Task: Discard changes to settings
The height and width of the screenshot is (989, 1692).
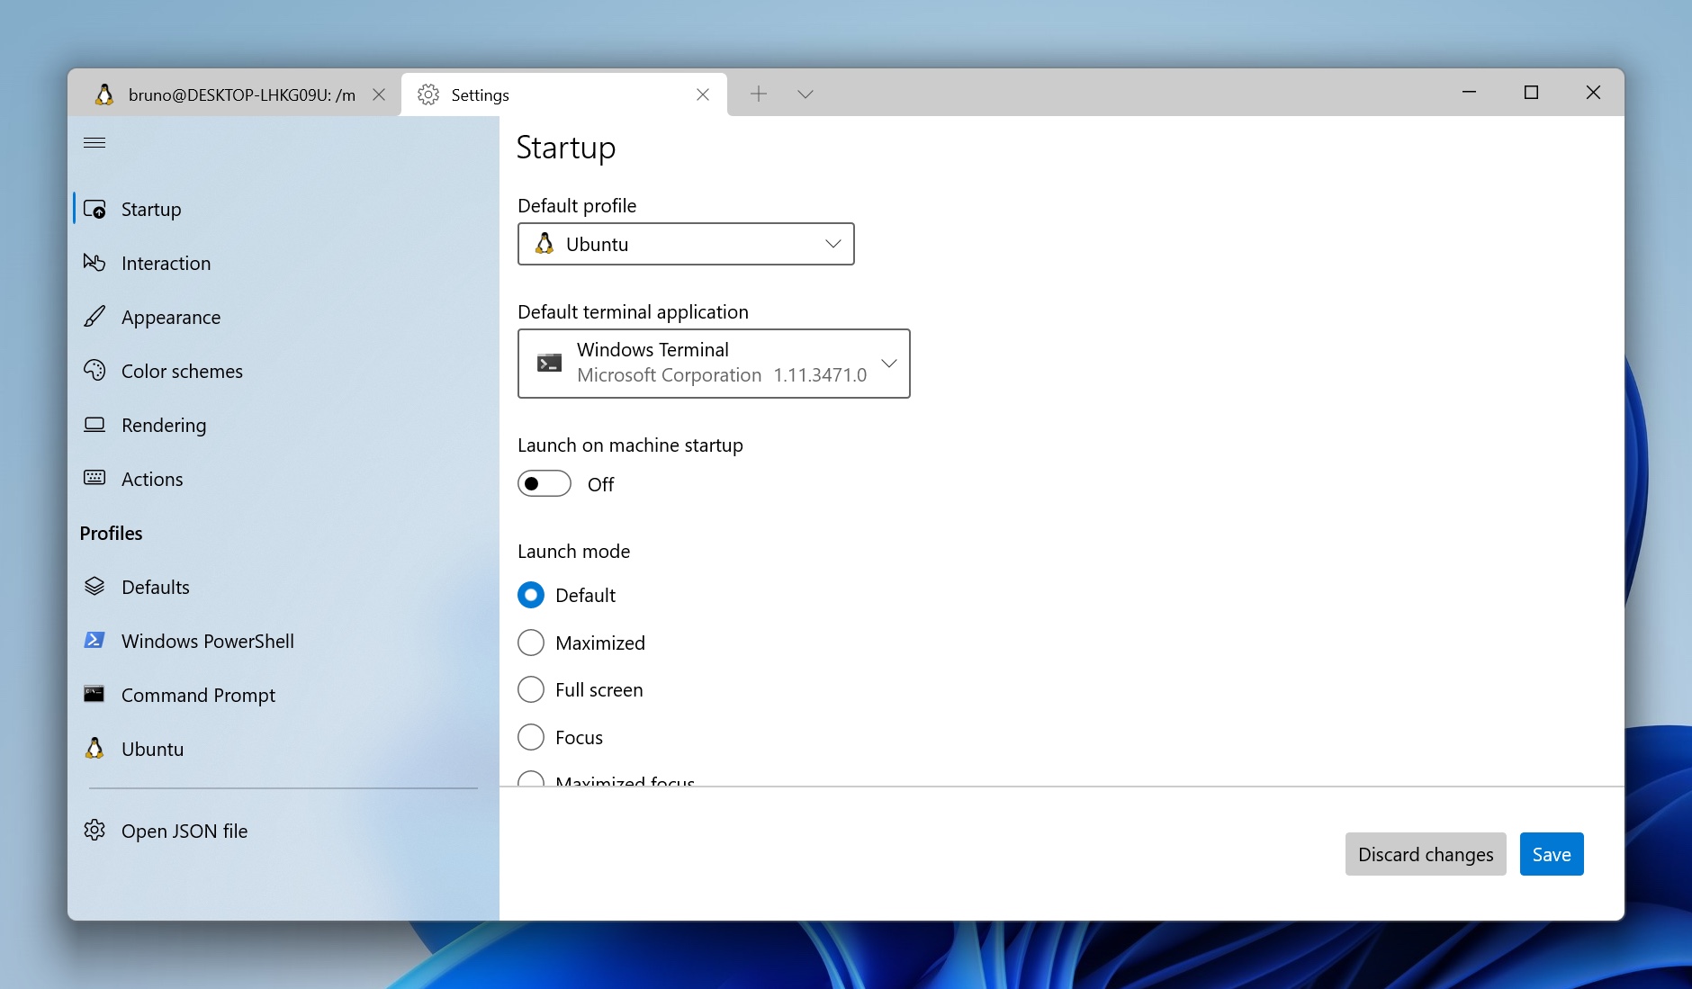Action: [x=1425, y=854]
